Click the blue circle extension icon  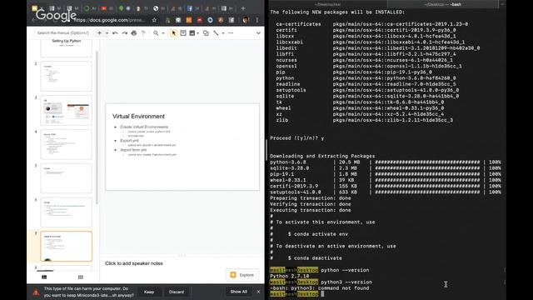pos(210,20)
